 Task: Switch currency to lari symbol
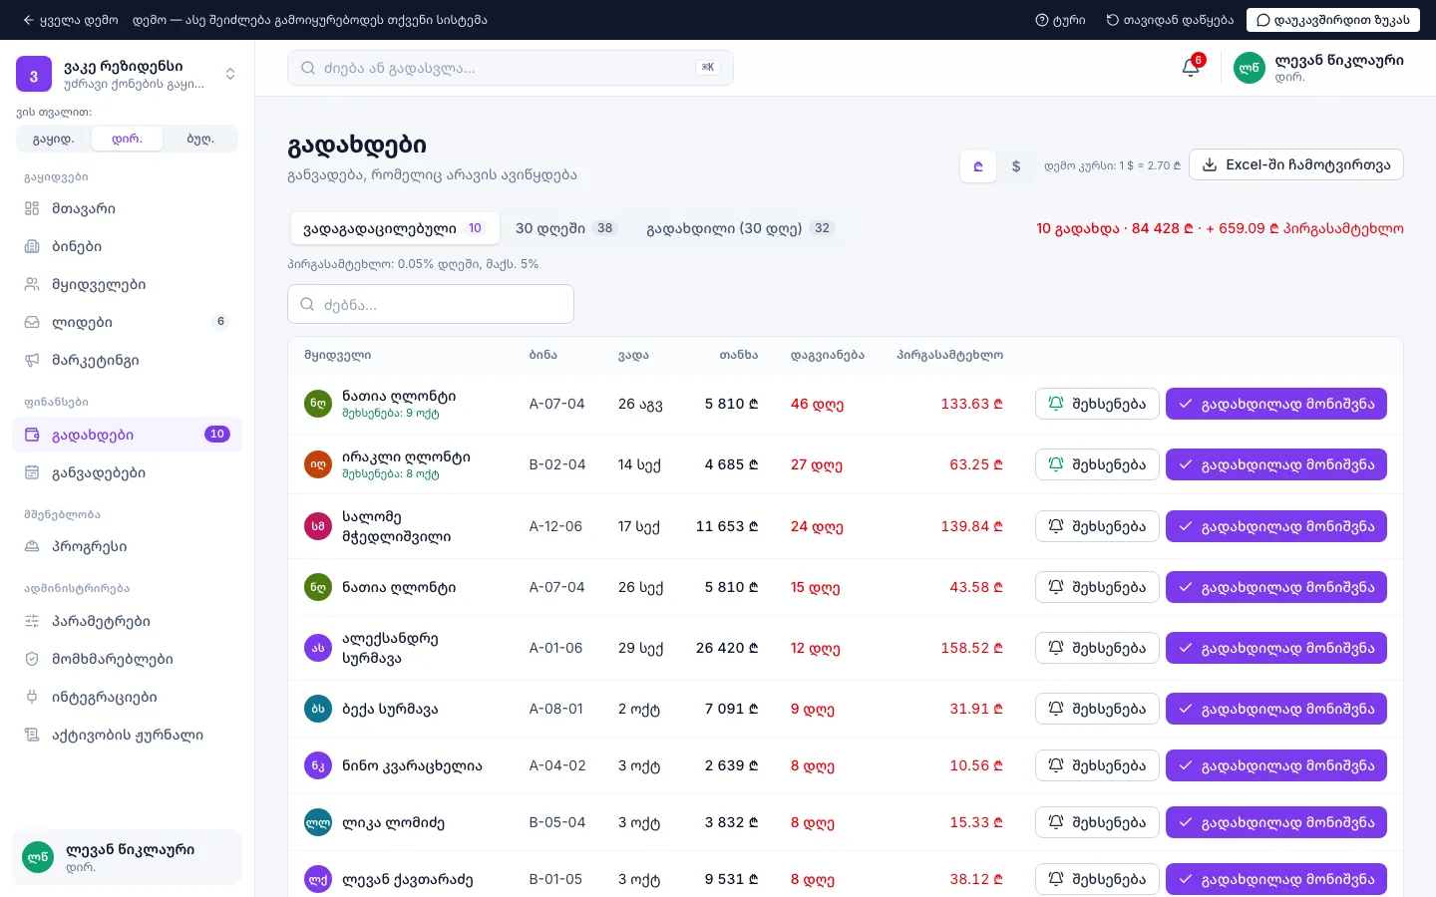pyautogui.click(x=978, y=165)
